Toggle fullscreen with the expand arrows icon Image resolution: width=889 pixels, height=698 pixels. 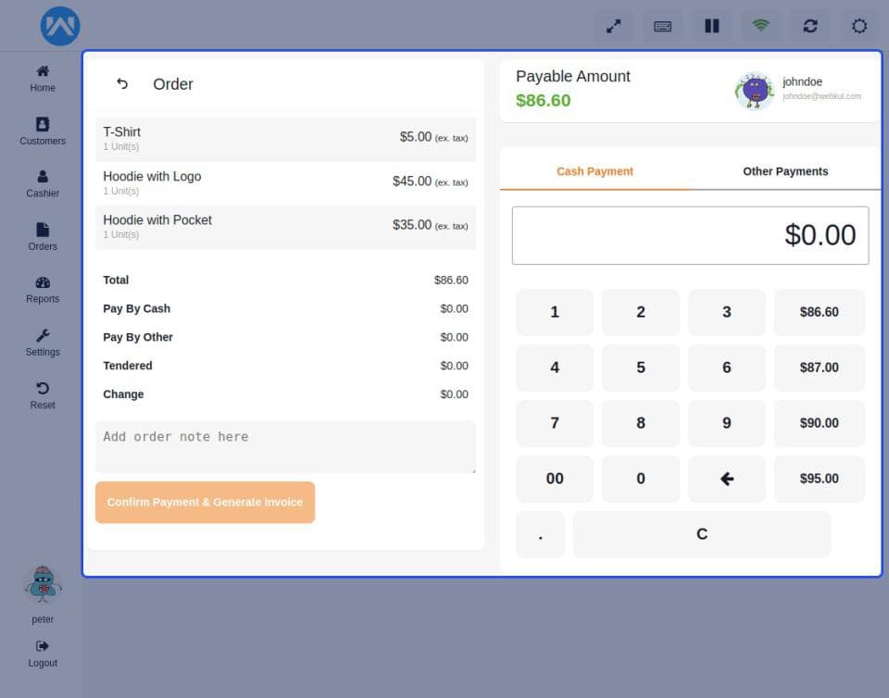pos(613,26)
